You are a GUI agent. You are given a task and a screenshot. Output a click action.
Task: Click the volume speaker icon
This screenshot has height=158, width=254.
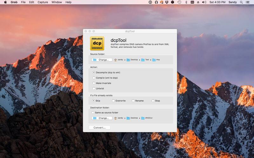tap(204, 2)
